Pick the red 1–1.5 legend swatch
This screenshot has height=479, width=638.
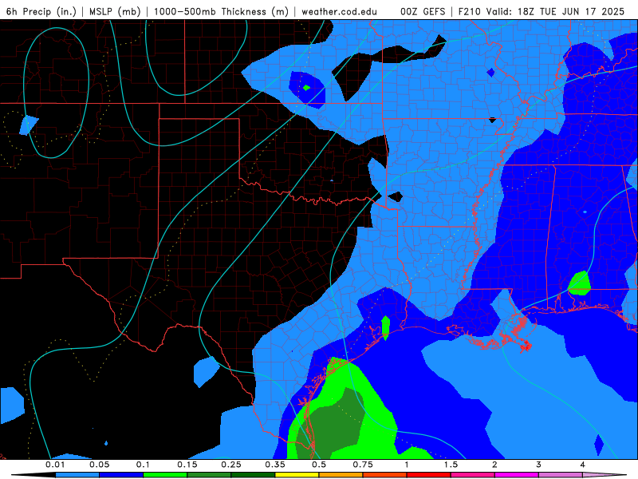[429, 475]
